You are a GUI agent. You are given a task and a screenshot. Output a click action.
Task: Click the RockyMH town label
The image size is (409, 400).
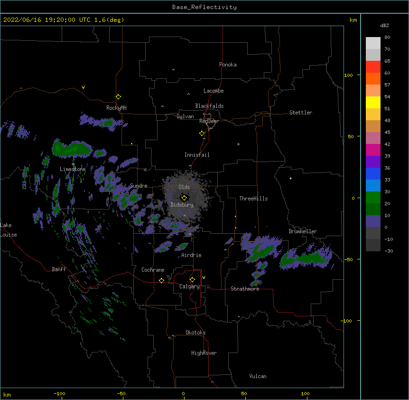click(x=116, y=108)
